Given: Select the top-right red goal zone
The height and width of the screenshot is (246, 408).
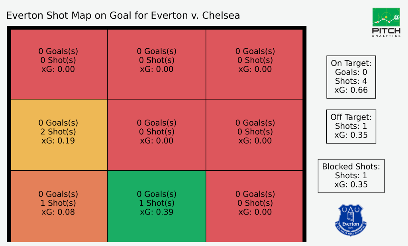Looking at the screenshot, I should pos(254,64).
